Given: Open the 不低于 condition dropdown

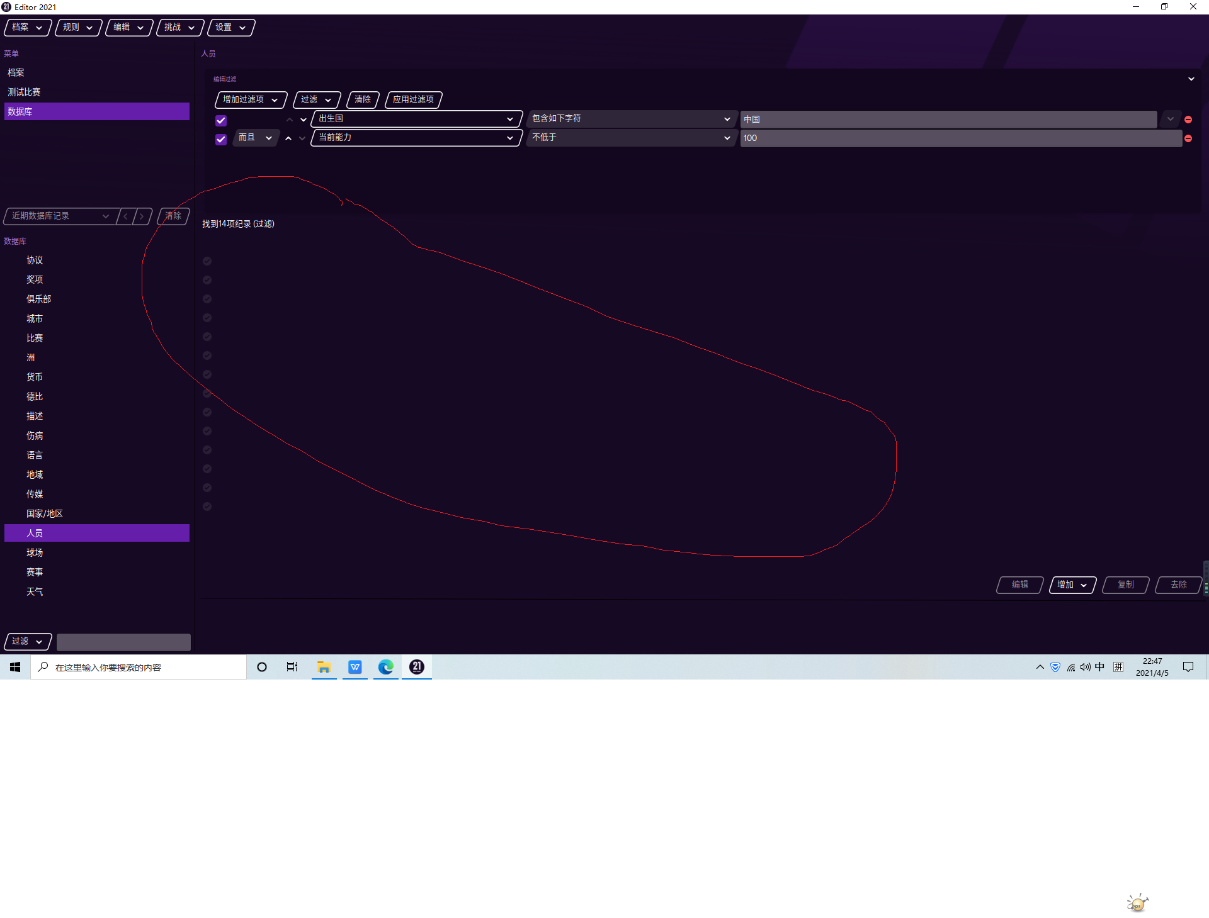Looking at the screenshot, I should 632,138.
